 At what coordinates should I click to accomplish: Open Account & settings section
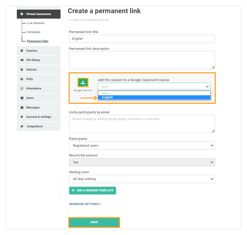coord(39,117)
